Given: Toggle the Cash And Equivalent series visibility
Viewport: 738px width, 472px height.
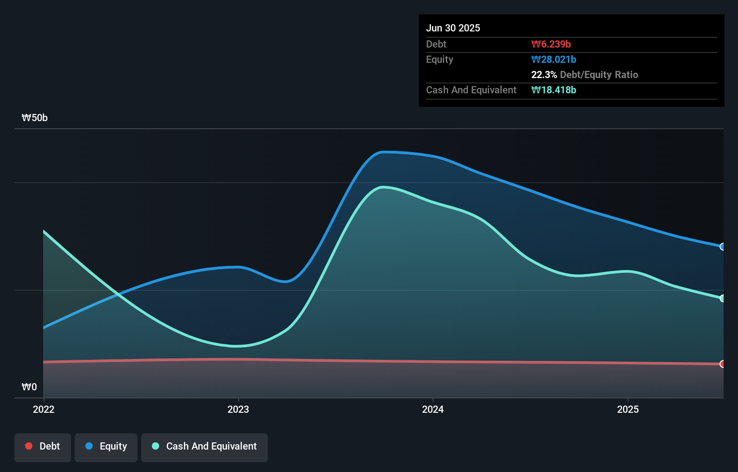Looking at the screenshot, I should [x=204, y=446].
